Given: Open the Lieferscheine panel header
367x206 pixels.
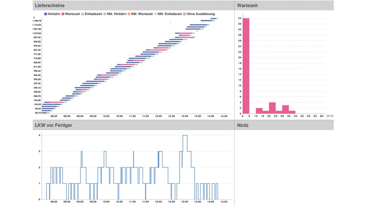Looking at the screenshot, I should 50,5.
